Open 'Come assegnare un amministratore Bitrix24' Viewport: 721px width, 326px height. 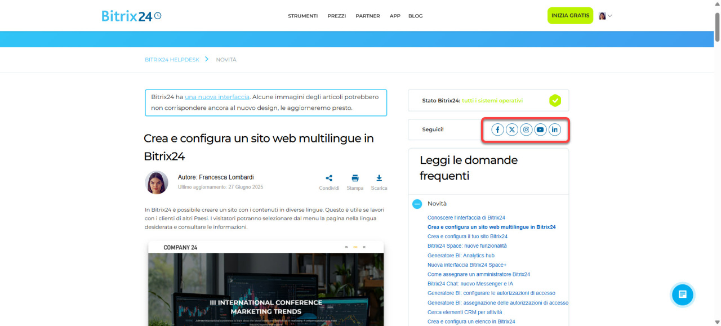(479, 274)
